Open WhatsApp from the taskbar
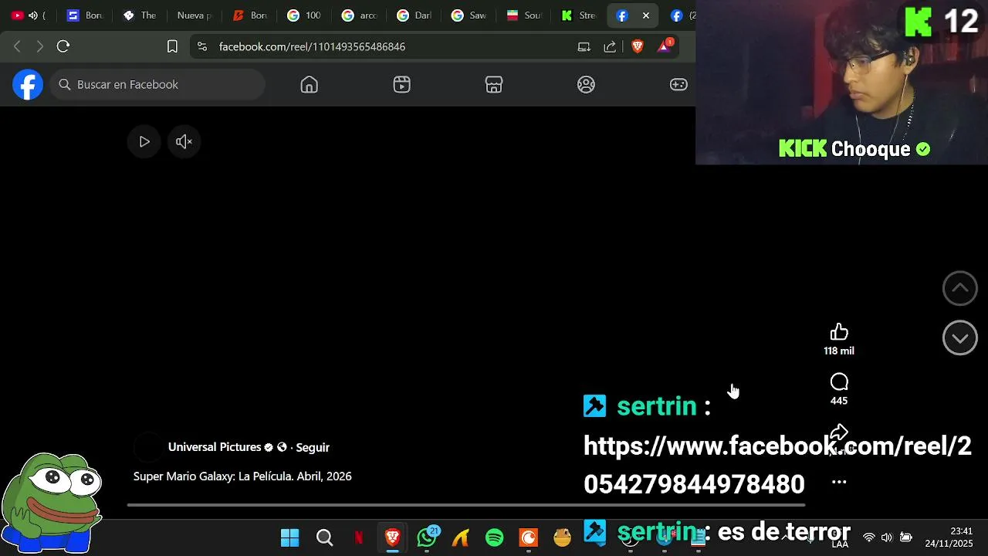 pos(427,537)
